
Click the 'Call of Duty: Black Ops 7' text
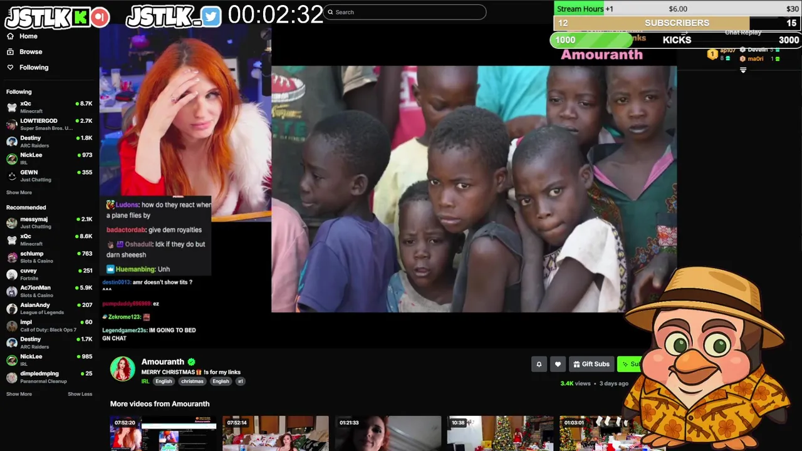(x=48, y=329)
